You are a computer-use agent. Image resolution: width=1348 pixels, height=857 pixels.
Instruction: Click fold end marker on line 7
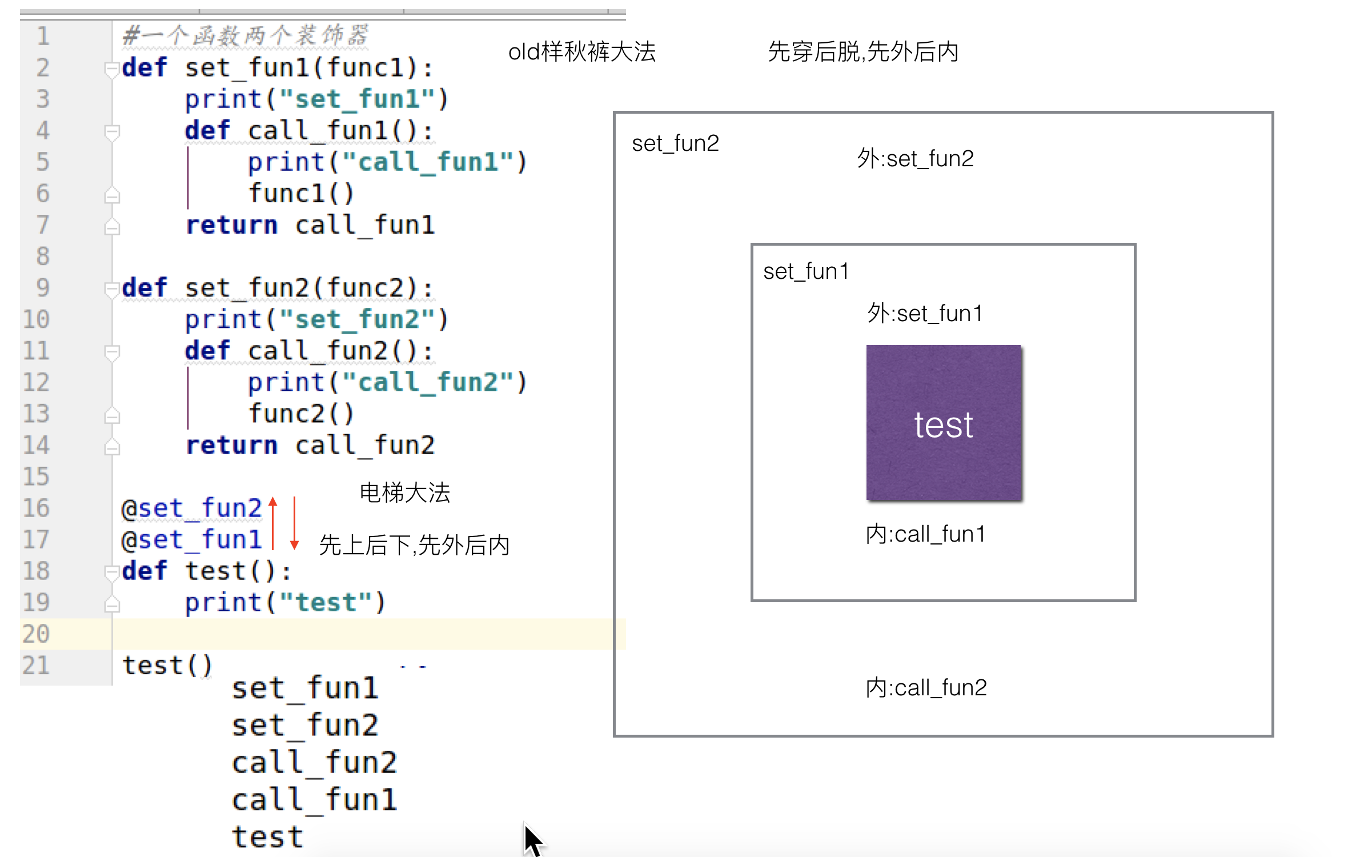click(112, 227)
